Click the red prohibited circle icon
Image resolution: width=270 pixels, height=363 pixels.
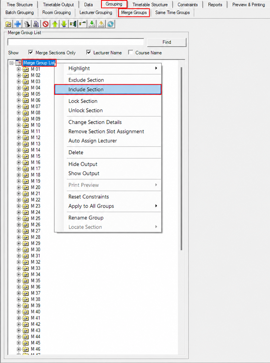(x=45, y=24)
